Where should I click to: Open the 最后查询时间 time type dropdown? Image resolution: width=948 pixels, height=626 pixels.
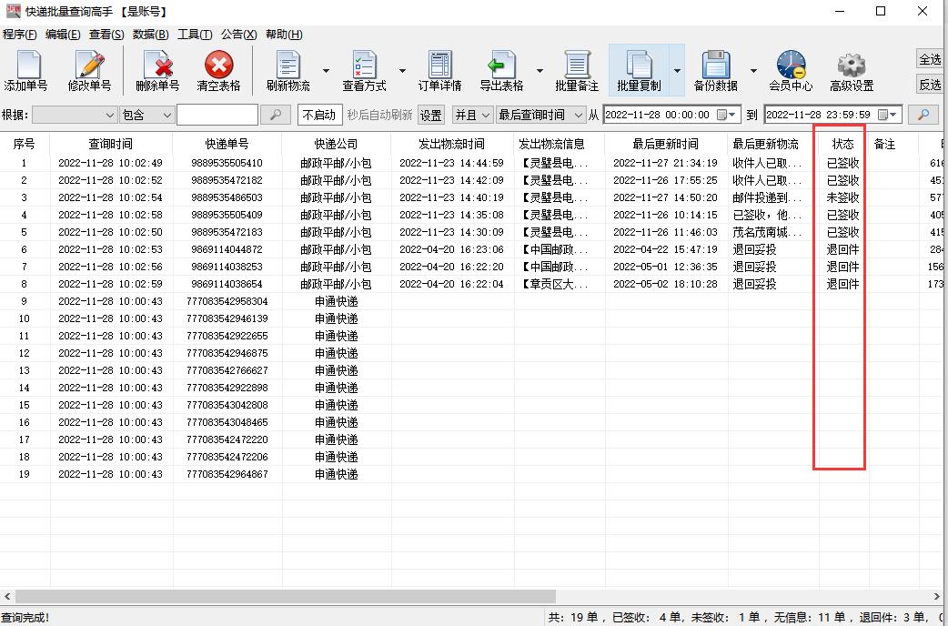(538, 115)
